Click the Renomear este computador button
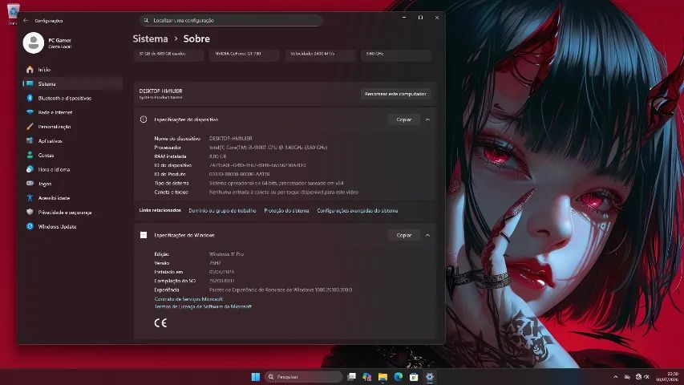Screen dimensions: 684x385 (x=395, y=94)
